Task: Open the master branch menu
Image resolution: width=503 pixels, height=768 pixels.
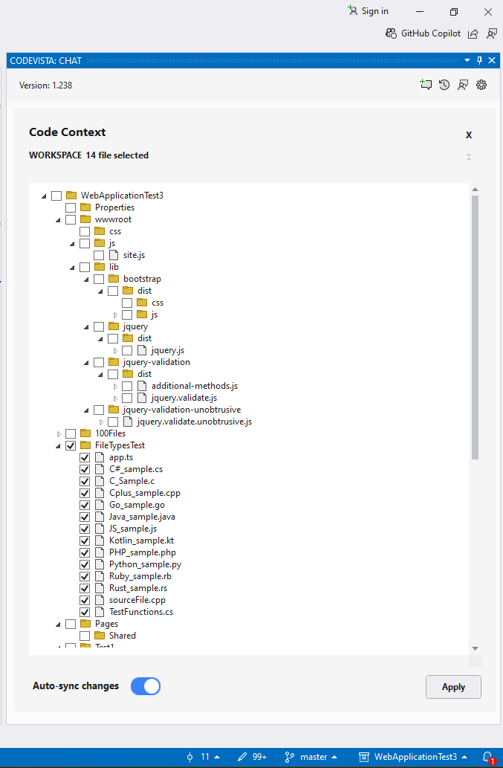Action: [x=311, y=757]
